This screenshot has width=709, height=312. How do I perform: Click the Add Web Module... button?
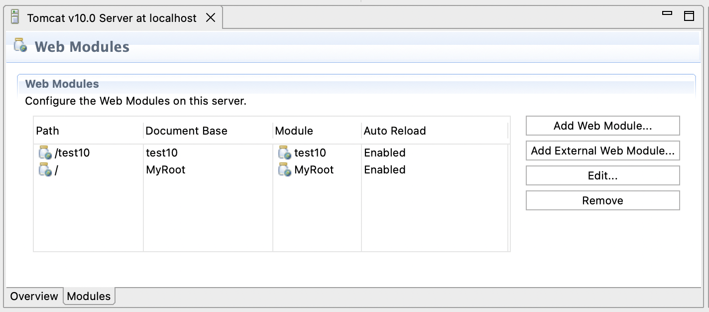pos(602,126)
